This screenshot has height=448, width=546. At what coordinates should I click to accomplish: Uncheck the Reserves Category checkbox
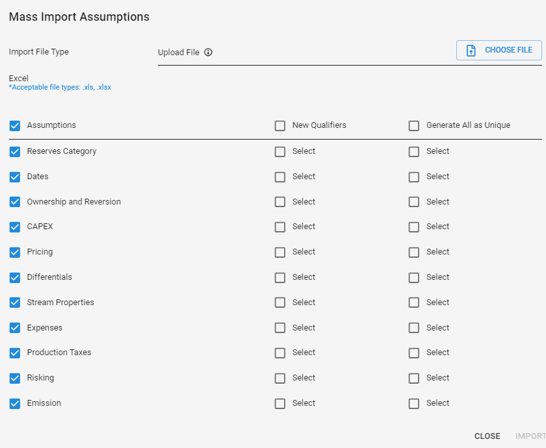tap(15, 152)
